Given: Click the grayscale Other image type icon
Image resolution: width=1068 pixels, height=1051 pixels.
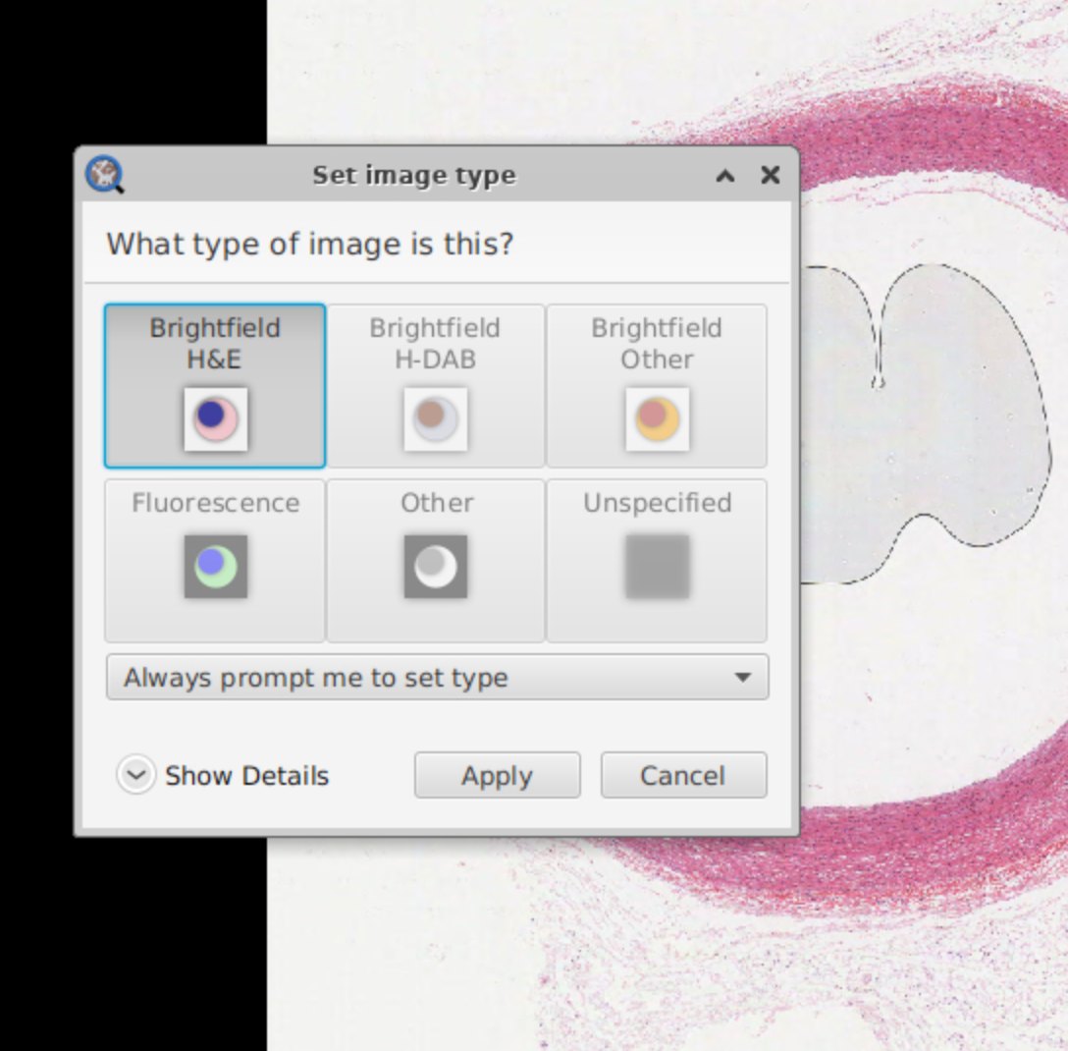Looking at the screenshot, I should coord(436,566).
